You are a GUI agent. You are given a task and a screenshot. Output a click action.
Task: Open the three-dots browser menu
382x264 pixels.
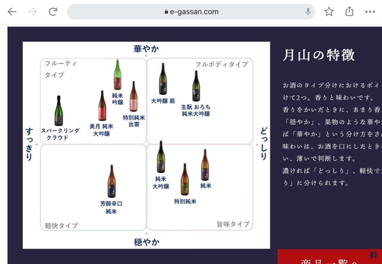tap(370, 12)
